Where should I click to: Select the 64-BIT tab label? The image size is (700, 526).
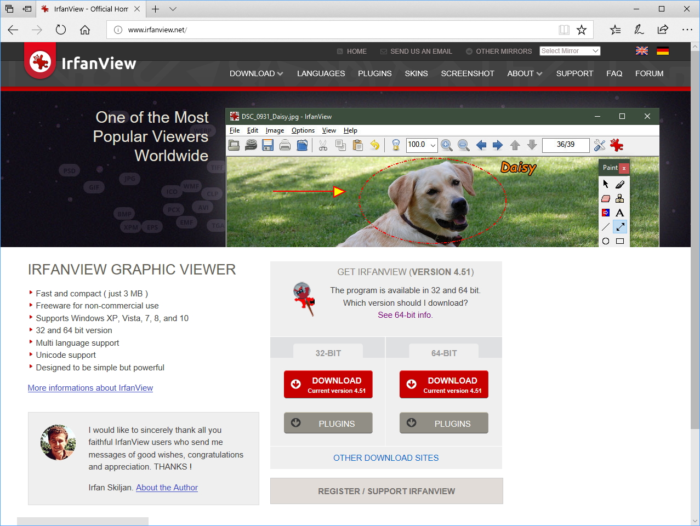click(444, 353)
